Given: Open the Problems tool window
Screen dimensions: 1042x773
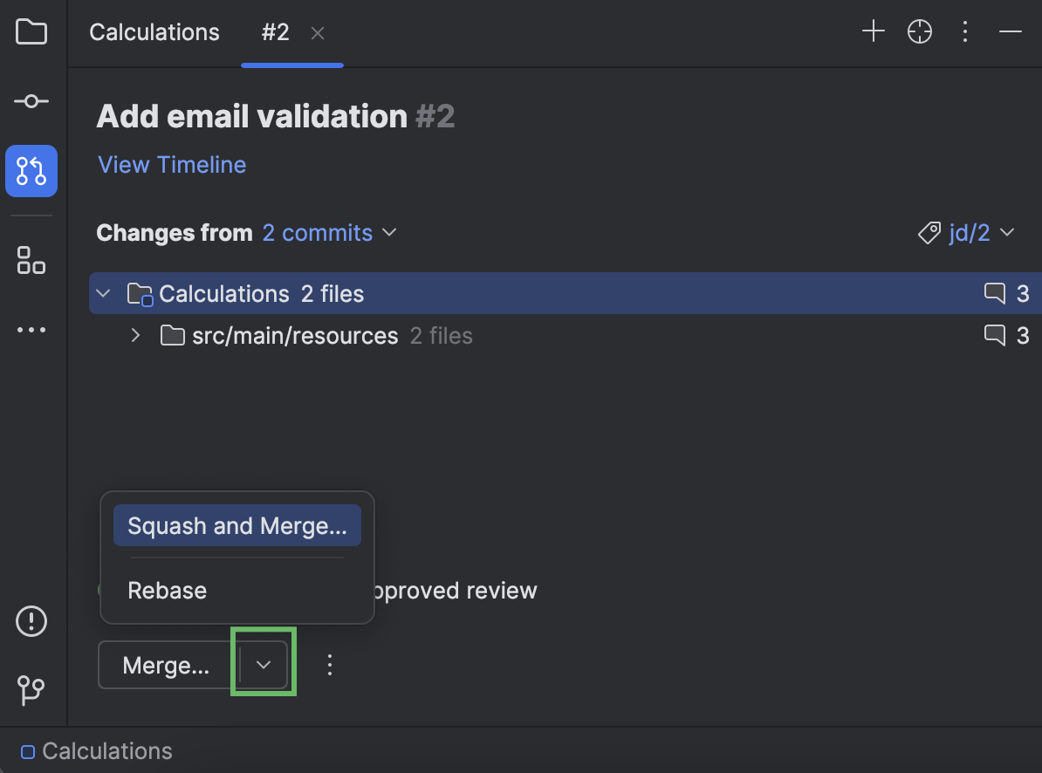Looking at the screenshot, I should tap(31, 620).
